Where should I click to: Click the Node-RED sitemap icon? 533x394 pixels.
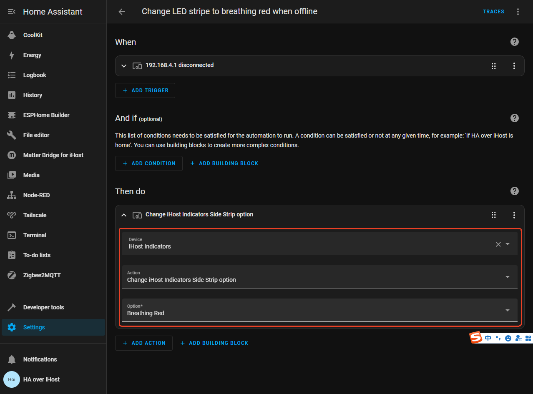point(12,195)
